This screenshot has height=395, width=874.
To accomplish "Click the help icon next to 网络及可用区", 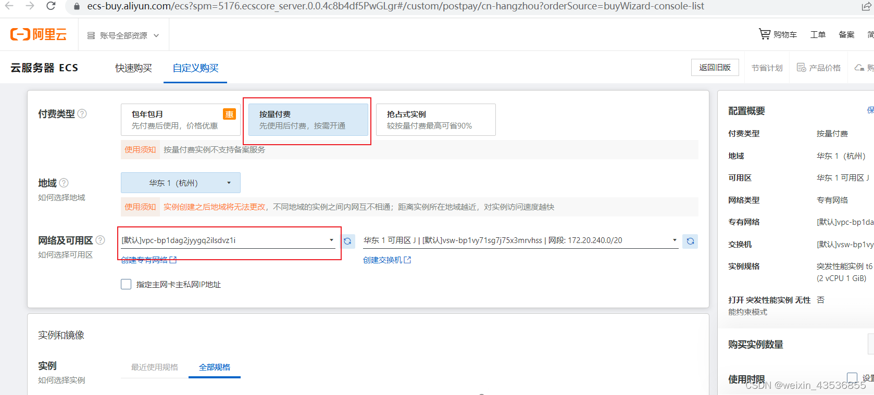I will 100,240.
